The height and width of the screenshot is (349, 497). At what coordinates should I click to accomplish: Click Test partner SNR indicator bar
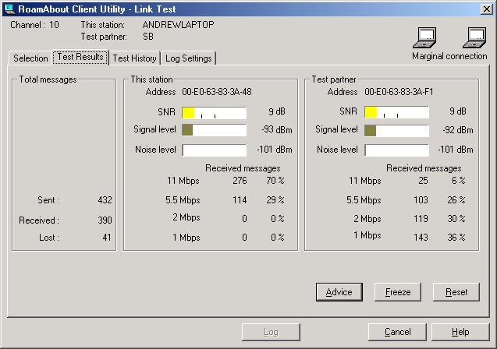pos(371,112)
